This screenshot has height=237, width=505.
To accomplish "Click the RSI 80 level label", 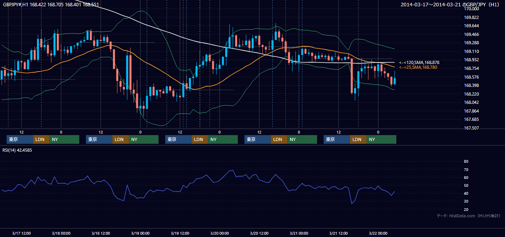I will coord(466,162).
